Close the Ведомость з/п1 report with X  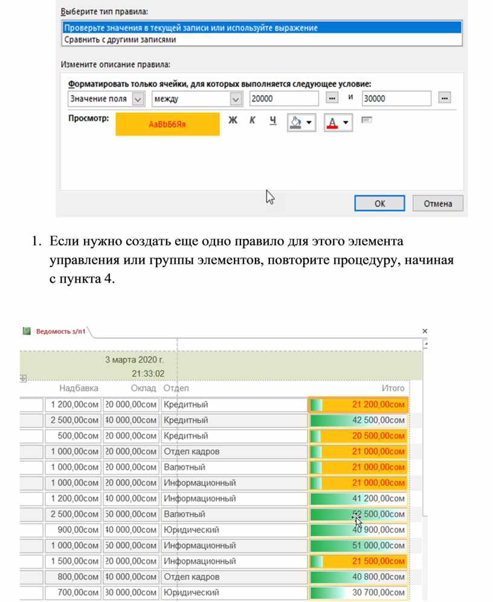(x=425, y=331)
